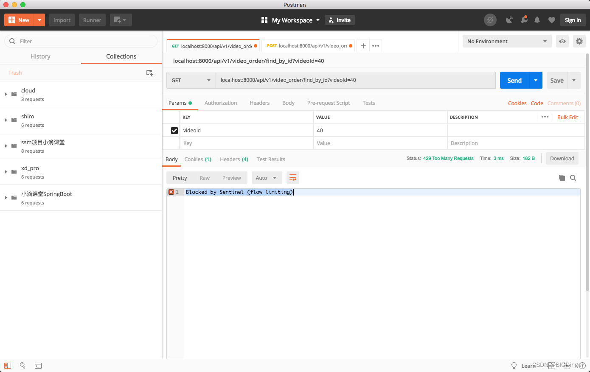Switch to the Collections tab
590x372 pixels.
tap(121, 56)
